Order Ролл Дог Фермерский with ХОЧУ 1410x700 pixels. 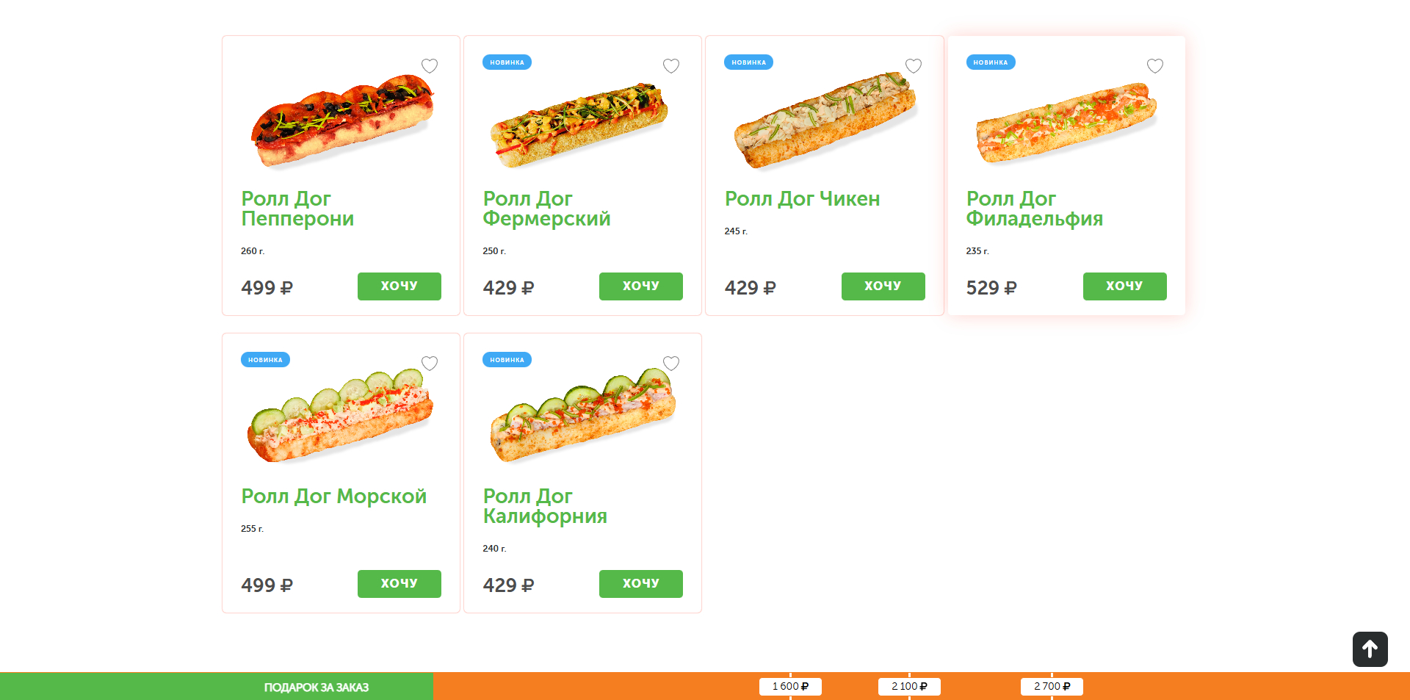click(640, 286)
